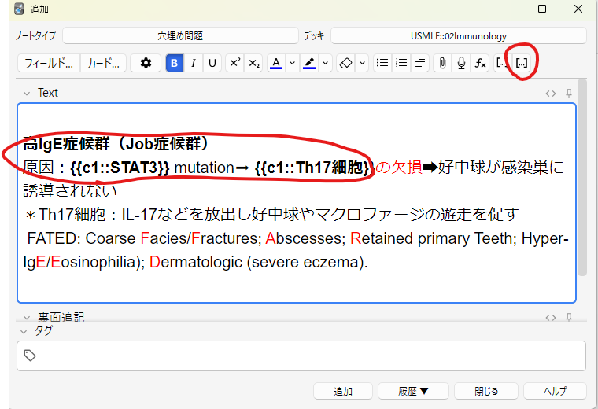Toggle Underline formatting
598x409 pixels.
[x=212, y=63]
